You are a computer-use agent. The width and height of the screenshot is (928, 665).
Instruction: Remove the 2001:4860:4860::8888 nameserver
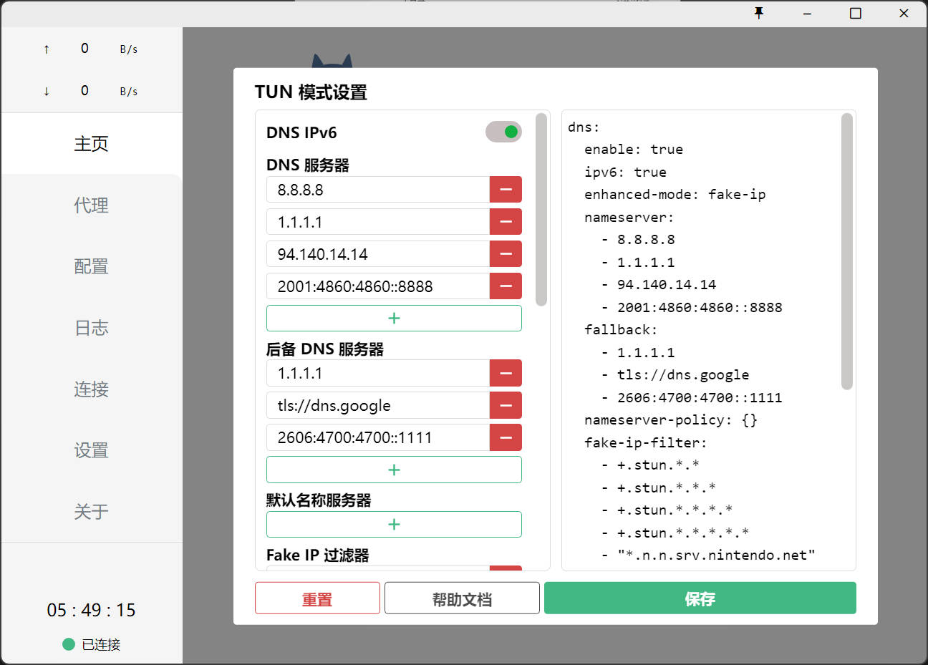506,286
